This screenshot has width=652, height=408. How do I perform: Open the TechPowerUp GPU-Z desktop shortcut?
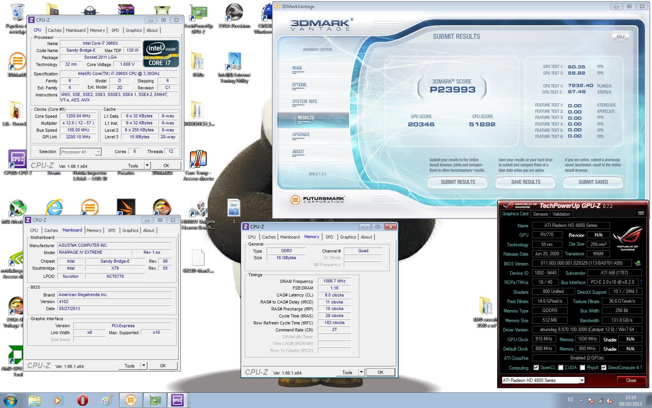coord(198,18)
